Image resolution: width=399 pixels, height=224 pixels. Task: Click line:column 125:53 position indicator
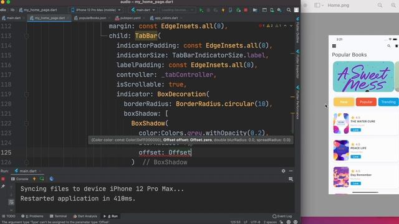pyautogui.click(x=235, y=222)
